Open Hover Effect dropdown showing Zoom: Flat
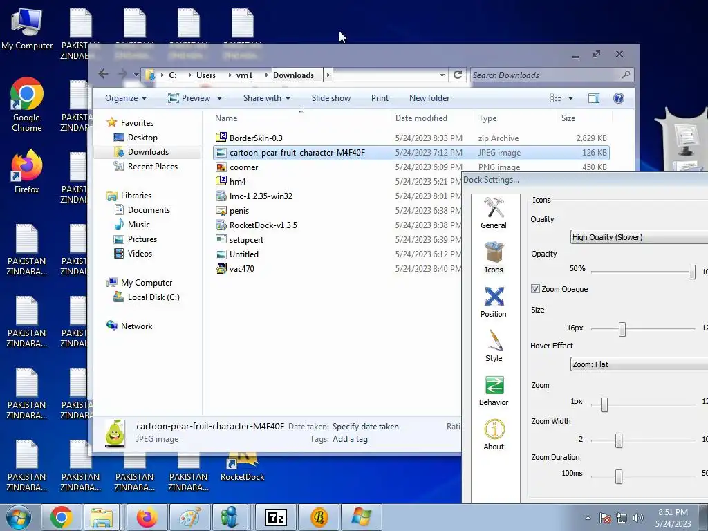The image size is (708, 531). 638,364
